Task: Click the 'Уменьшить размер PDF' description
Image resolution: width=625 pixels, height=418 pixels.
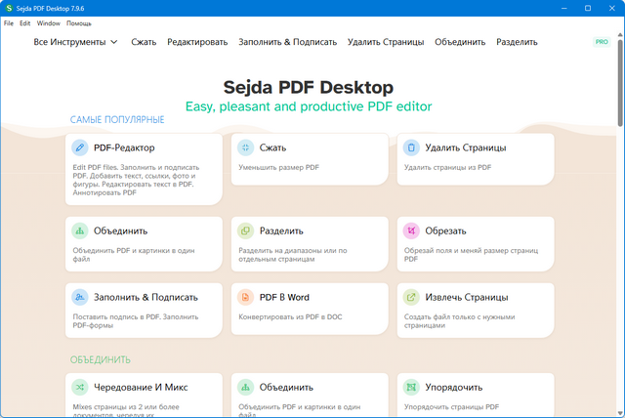Action: point(278,168)
